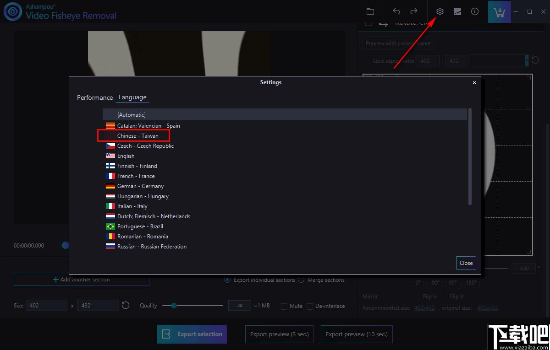Click Export preview (3 sec.) button

(280, 334)
